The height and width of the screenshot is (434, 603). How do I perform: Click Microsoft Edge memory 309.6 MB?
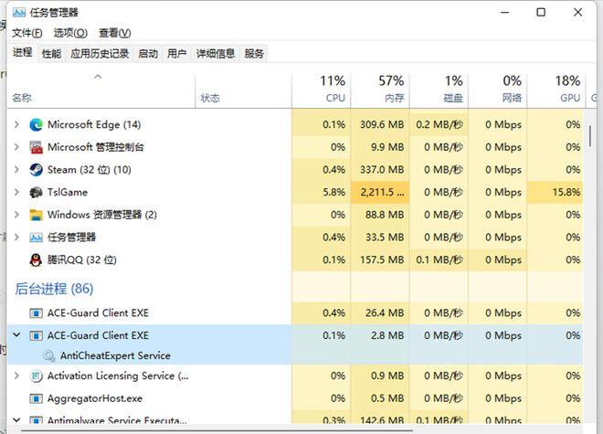382,124
